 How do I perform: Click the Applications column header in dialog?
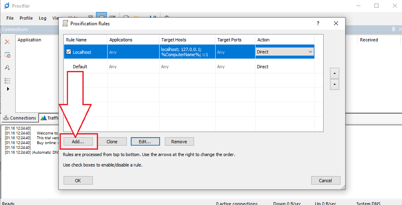(x=133, y=40)
